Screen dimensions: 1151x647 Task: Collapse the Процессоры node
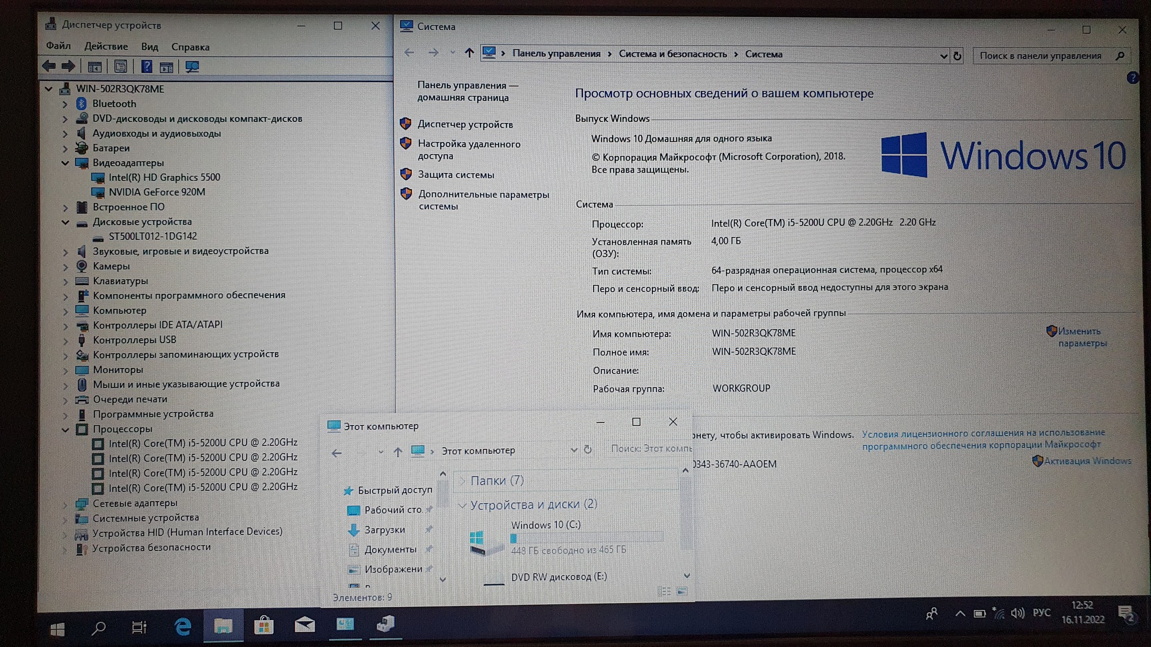click(65, 430)
